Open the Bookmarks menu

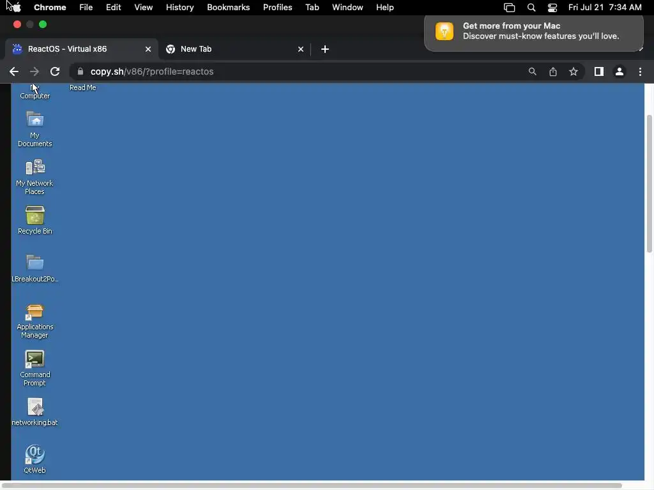(x=229, y=8)
